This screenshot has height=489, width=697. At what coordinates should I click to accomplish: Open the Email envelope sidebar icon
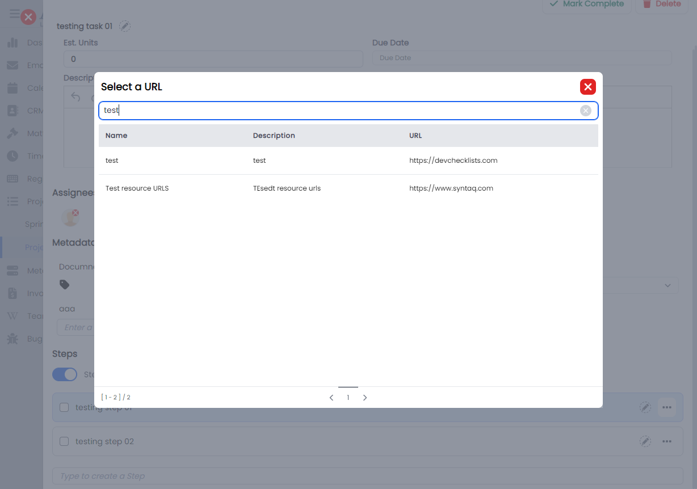pyautogui.click(x=12, y=65)
